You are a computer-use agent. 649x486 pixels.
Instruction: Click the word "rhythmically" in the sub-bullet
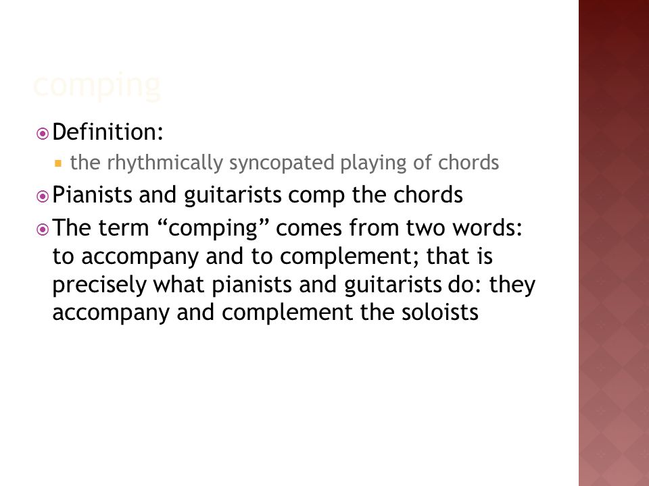click(165, 163)
